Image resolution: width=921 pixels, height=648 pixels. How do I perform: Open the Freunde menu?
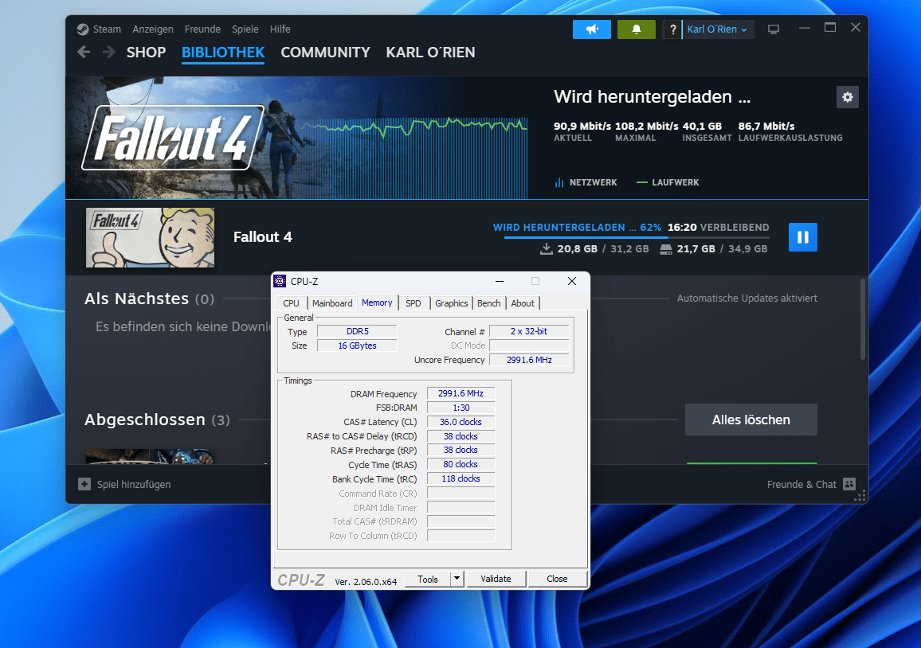point(202,29)
